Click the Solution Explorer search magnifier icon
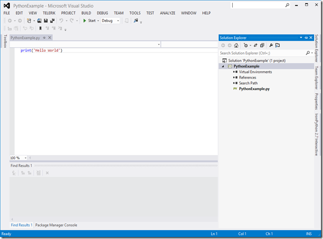The width and height of the screenshot is (323, 239). [308, 53]
